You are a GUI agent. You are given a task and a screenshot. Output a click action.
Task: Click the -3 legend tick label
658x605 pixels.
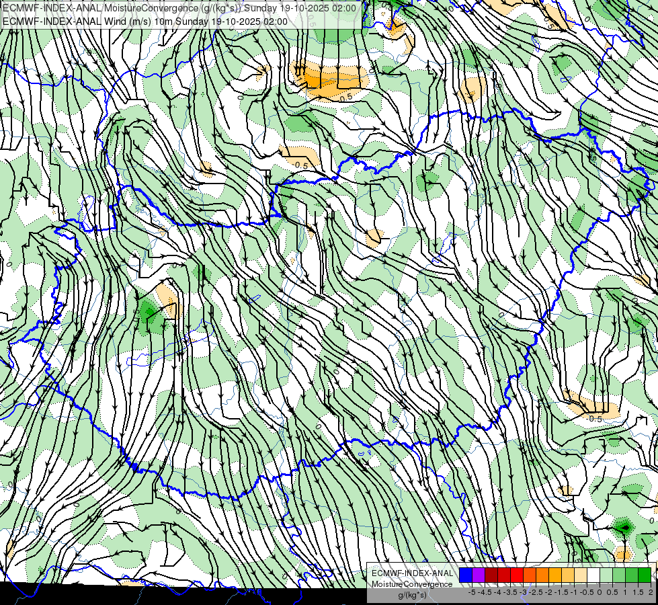coord(524,592)
